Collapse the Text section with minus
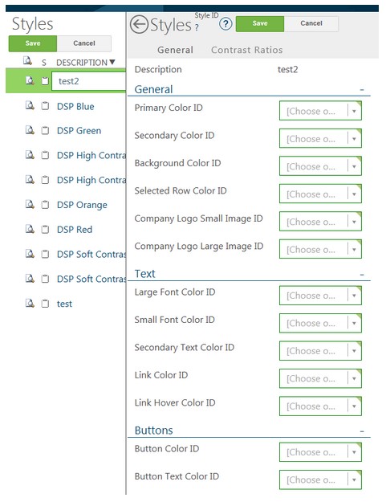The width and height of the screenshot is (386, 502). [362, 275]
